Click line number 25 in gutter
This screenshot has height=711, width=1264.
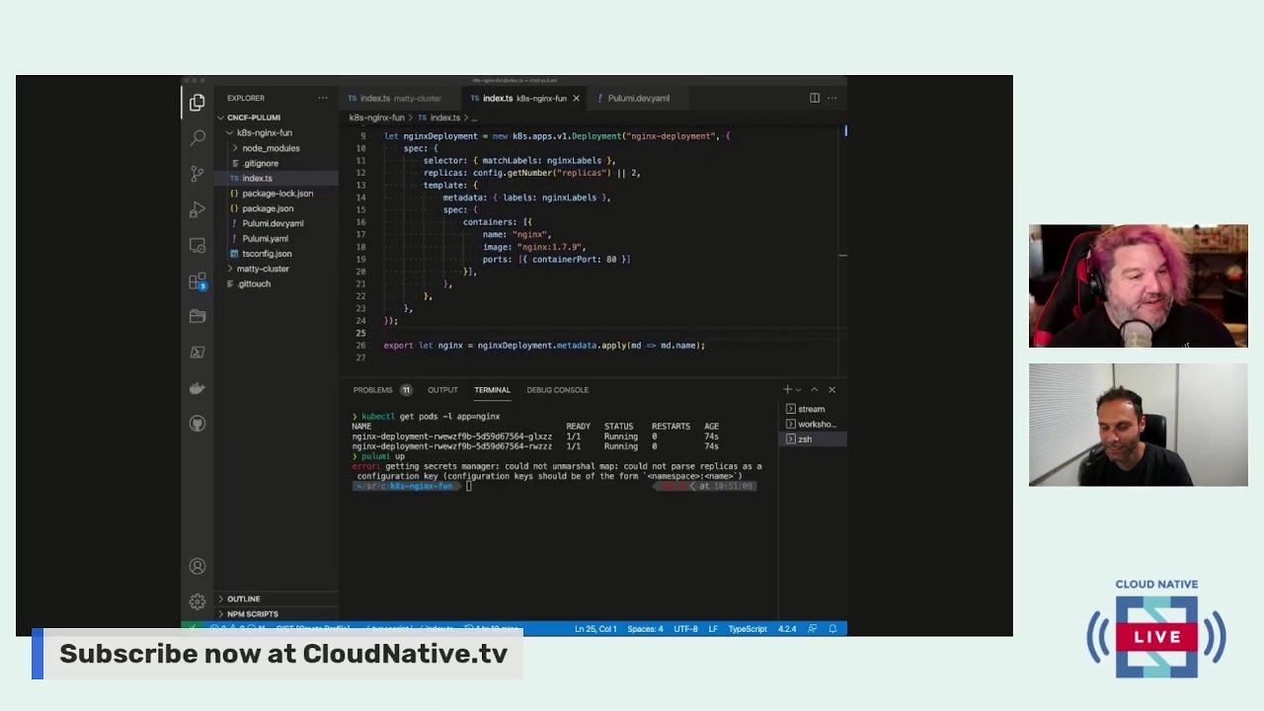pos(360,333)
